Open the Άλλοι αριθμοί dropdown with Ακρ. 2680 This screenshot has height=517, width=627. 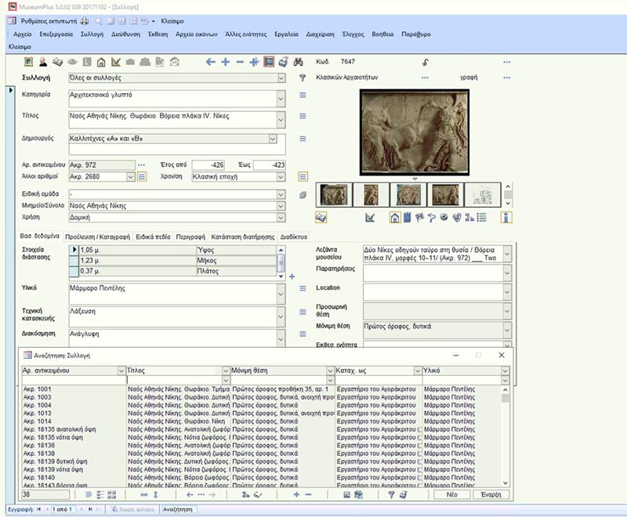point(130,177)
